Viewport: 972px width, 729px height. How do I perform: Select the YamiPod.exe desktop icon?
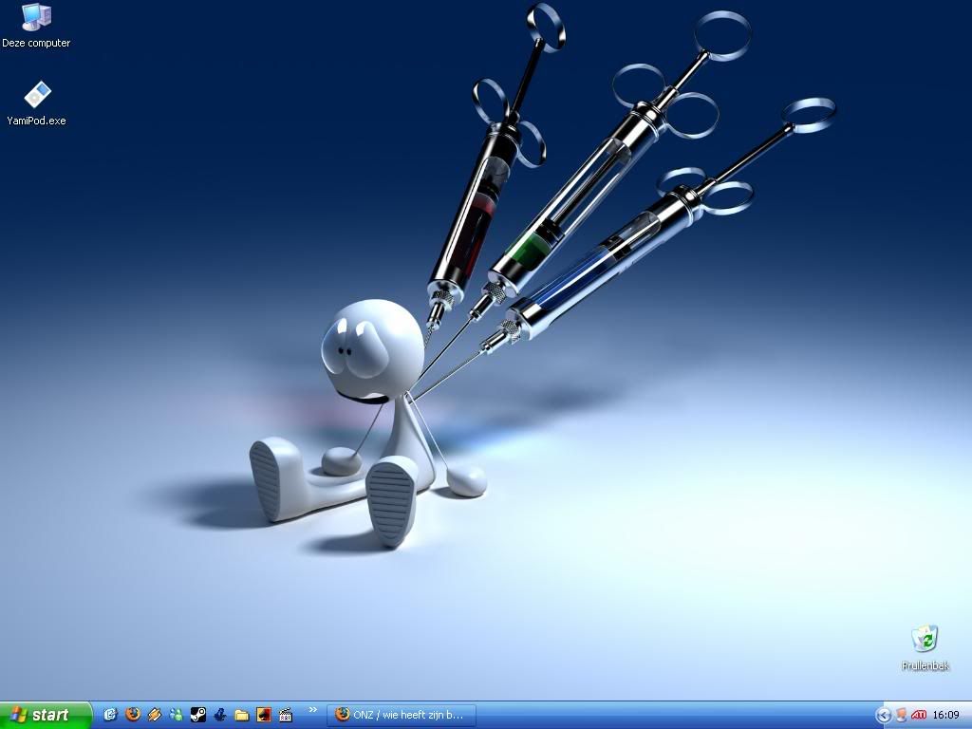36,103
